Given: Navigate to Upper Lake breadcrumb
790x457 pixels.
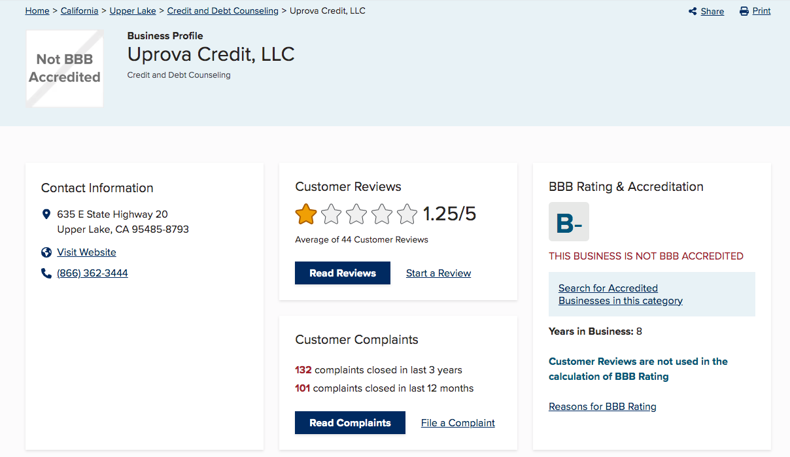Looking at the screenshot, I should pyautogui.click(x=133, y=11).
